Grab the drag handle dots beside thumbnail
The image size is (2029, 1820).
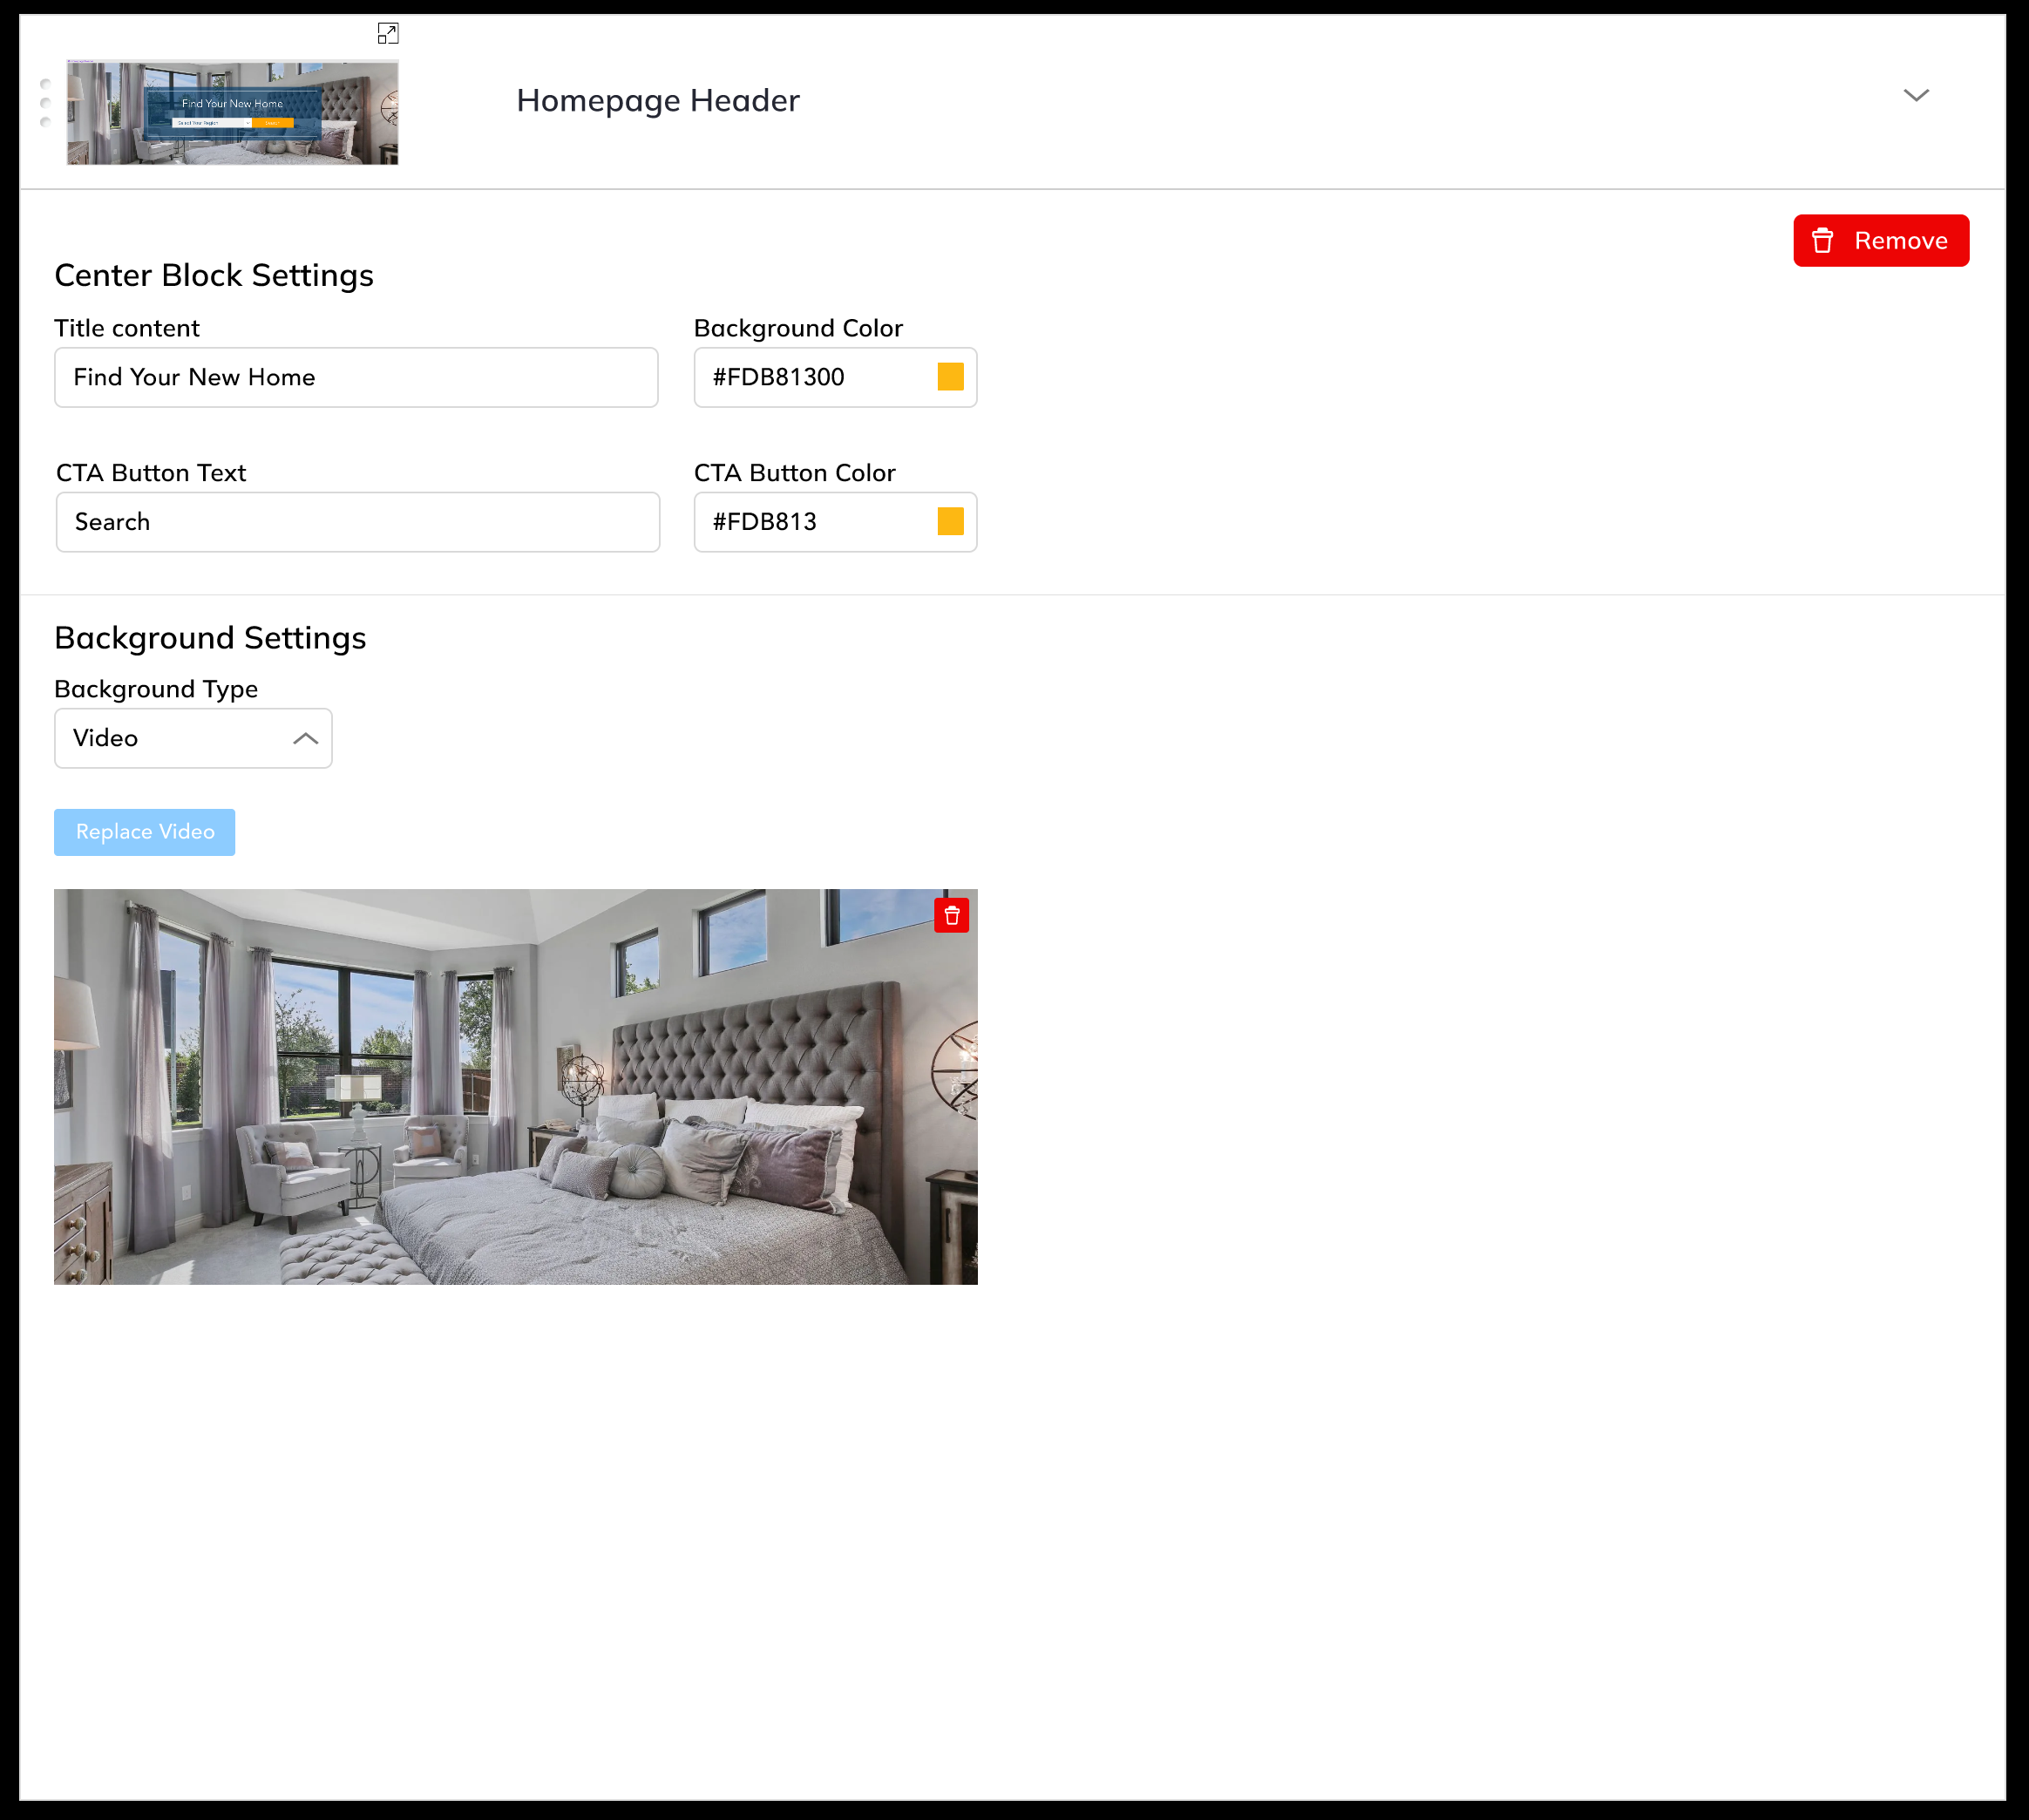coord(45,103)
